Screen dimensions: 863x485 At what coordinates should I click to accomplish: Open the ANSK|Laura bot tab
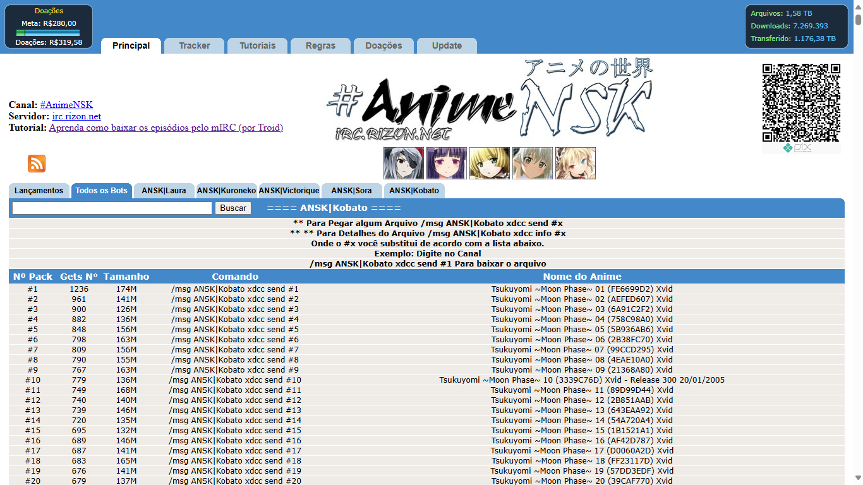(164, 190)
